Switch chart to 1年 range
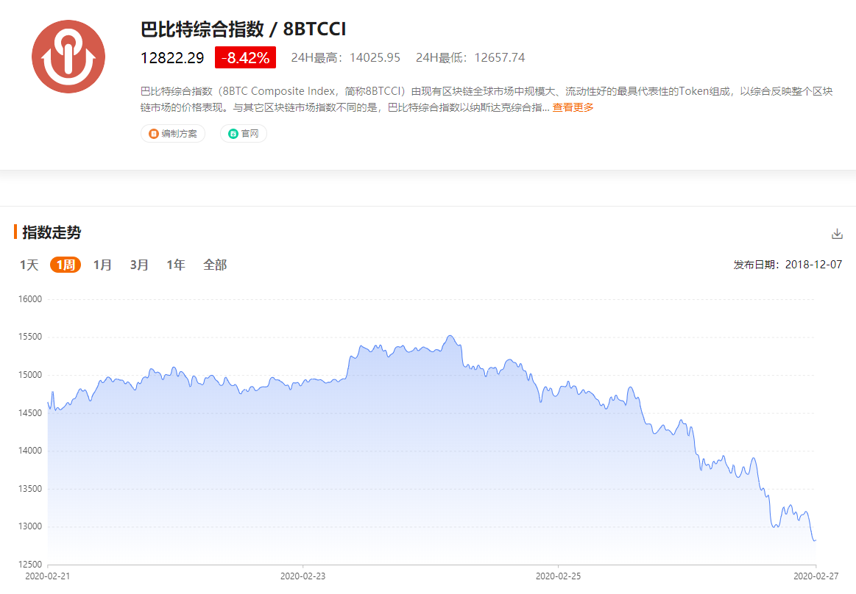This screenshot has height=594, width=856. [x=176, y=265]
